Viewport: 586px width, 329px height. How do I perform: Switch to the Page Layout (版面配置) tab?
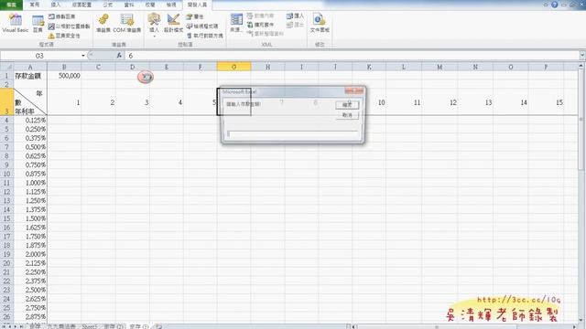[x=81, y=5]
